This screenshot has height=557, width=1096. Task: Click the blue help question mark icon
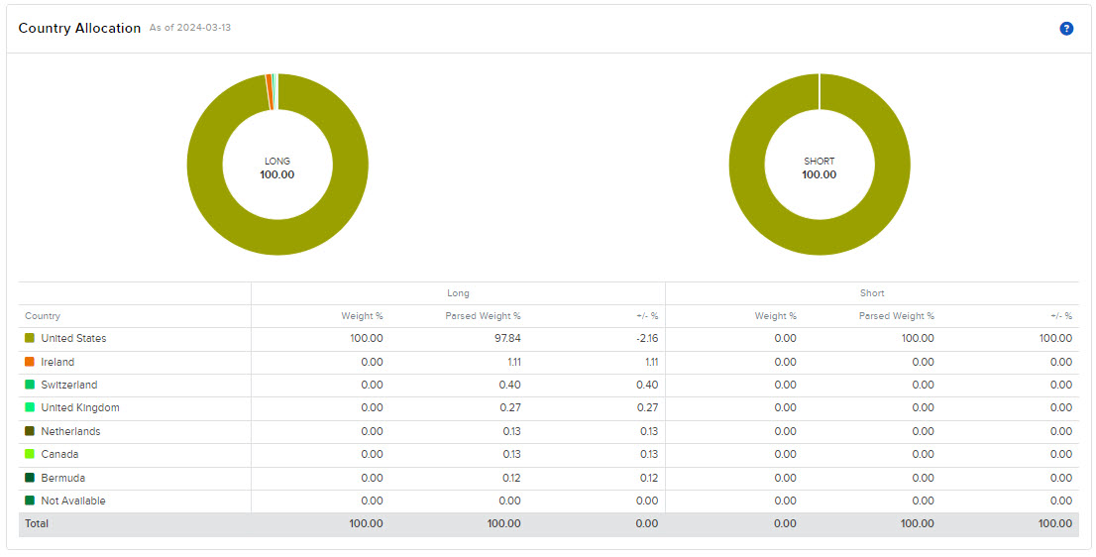pyautogui.click(x=1066, y=29)
